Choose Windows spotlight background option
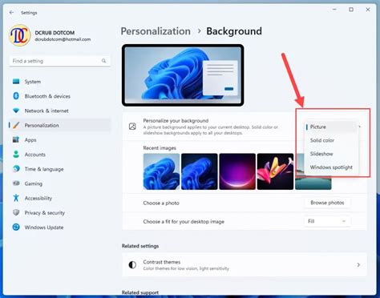 (x=331, y=167)
